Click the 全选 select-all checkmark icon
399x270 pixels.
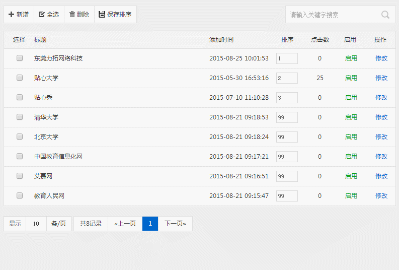coord(42,15)
